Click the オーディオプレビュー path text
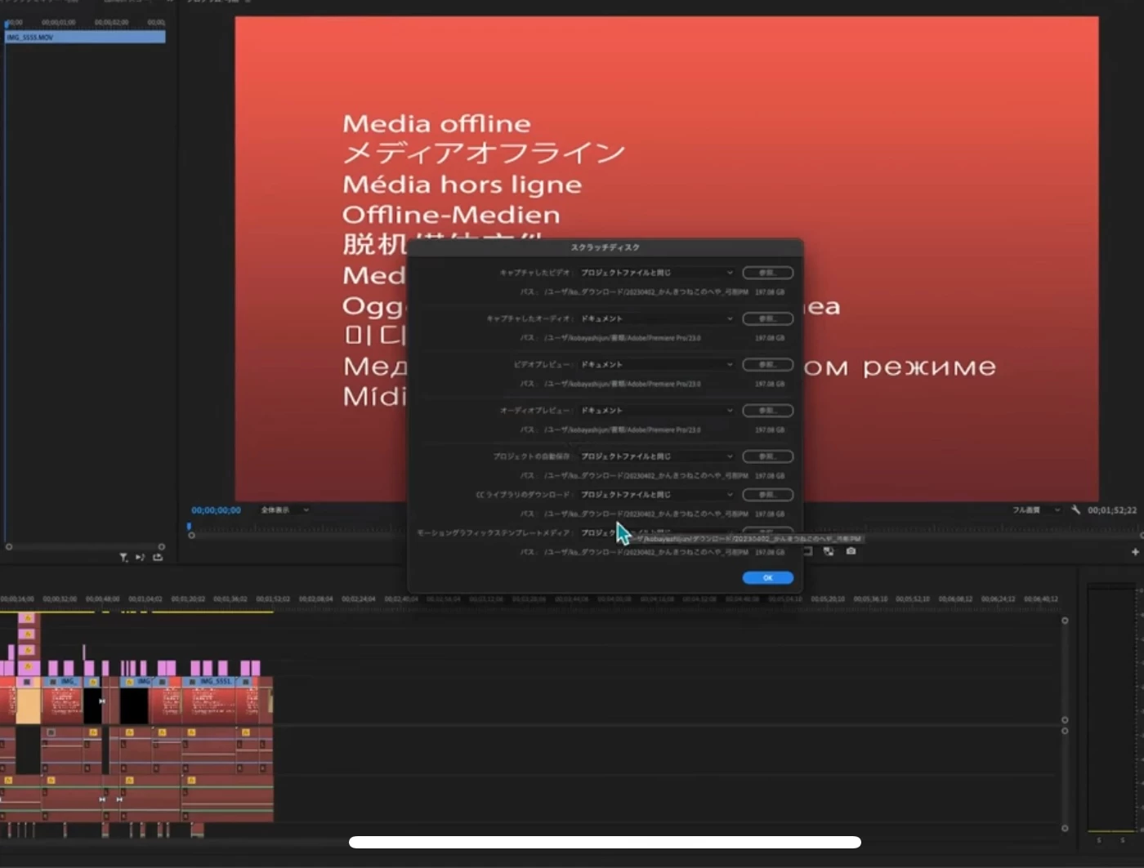 coord(623,430)
